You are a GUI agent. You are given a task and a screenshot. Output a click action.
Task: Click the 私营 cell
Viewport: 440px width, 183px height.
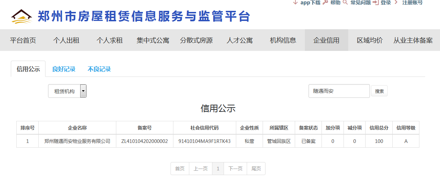249,141
